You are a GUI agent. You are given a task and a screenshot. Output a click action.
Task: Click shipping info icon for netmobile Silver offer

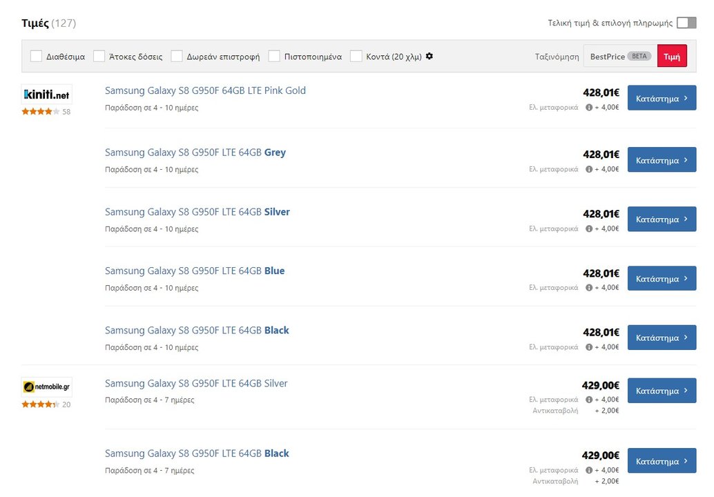click(589, 400)
